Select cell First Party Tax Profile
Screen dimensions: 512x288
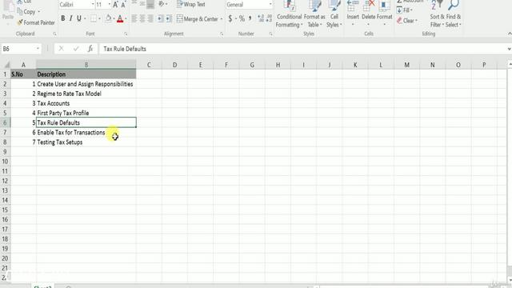(86, 113)
